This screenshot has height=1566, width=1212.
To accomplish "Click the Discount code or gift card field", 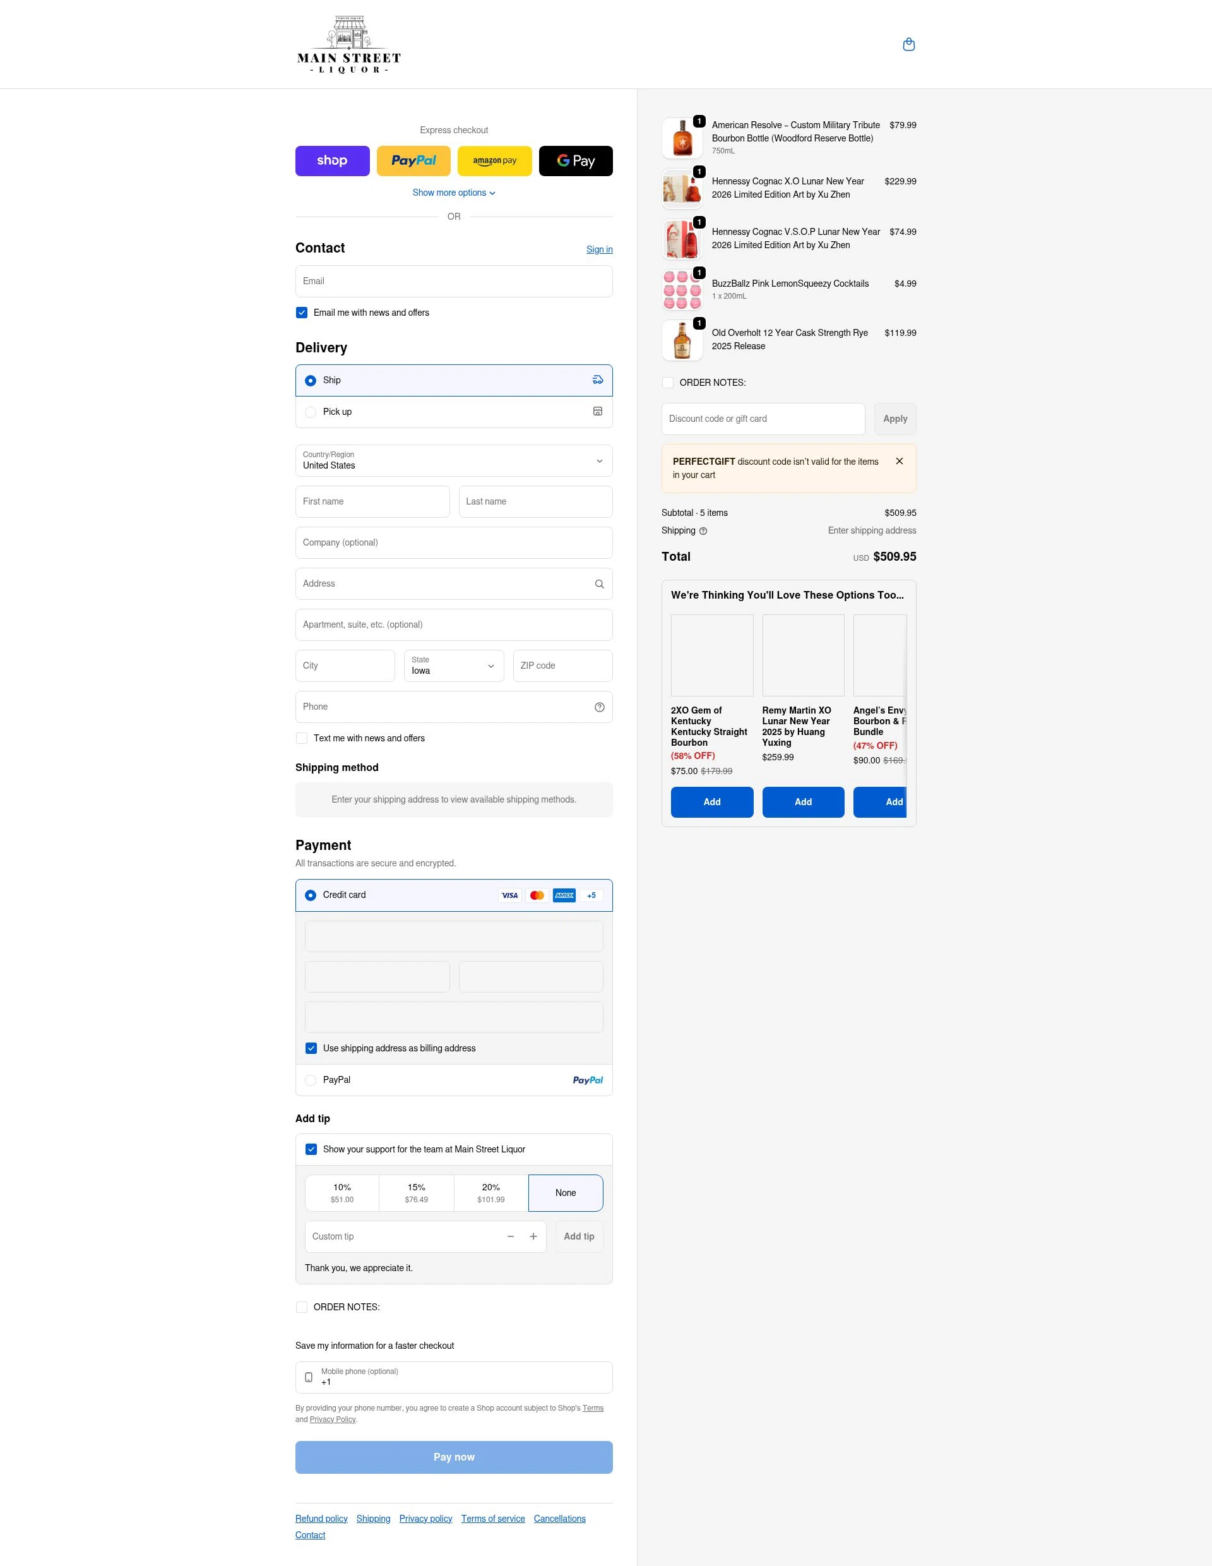I will tap(762, 419).
